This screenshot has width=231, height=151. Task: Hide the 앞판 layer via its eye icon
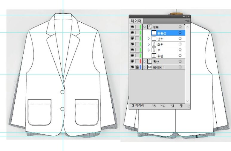coord(132,27)
